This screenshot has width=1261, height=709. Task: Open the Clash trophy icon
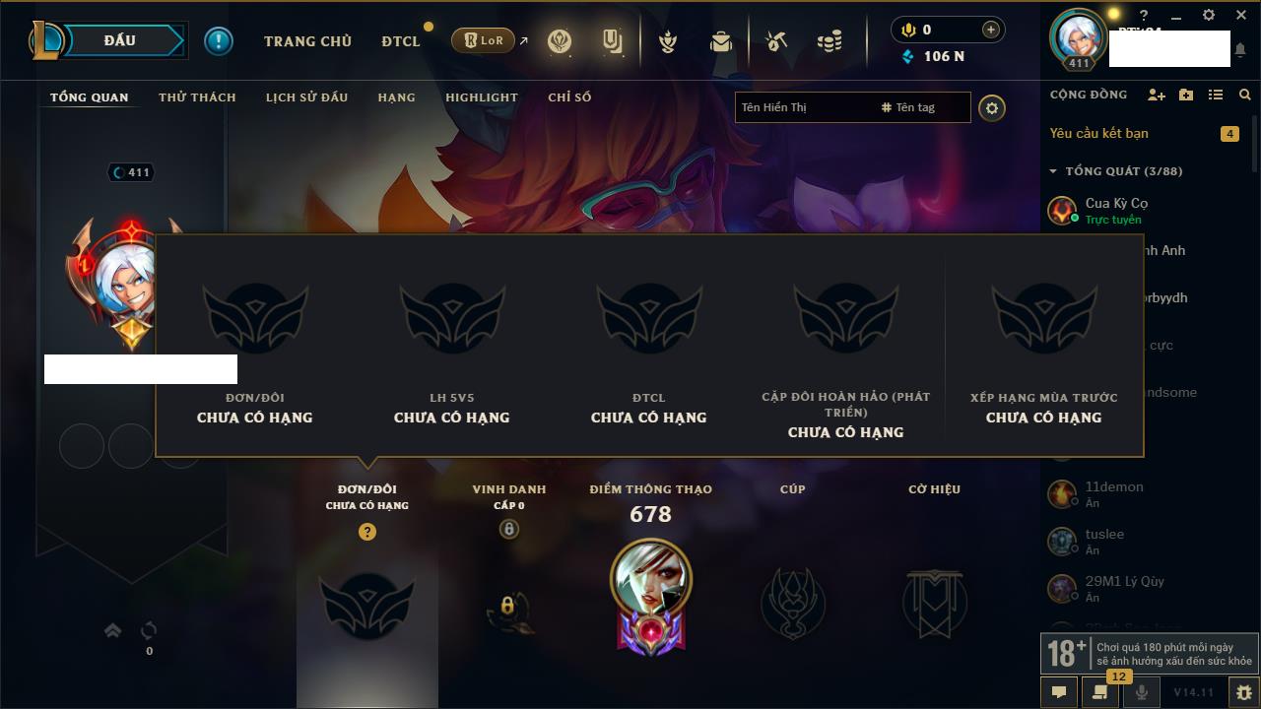668,41
